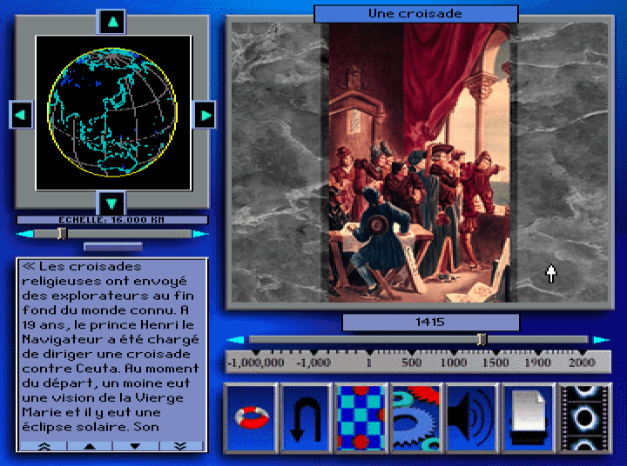This screenshot has height=466, width=627.
Task: Click year 1 on the time ruler
Action: point(369,363)
